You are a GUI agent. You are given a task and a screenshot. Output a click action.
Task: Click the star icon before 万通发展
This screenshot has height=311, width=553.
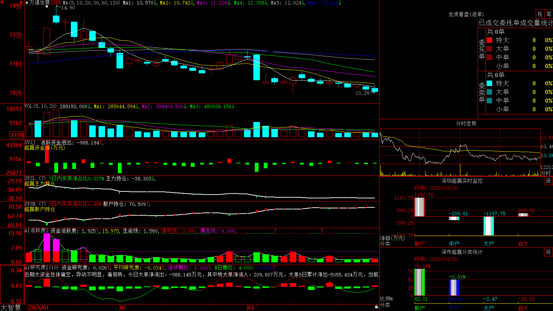click(x=27, y=3)
